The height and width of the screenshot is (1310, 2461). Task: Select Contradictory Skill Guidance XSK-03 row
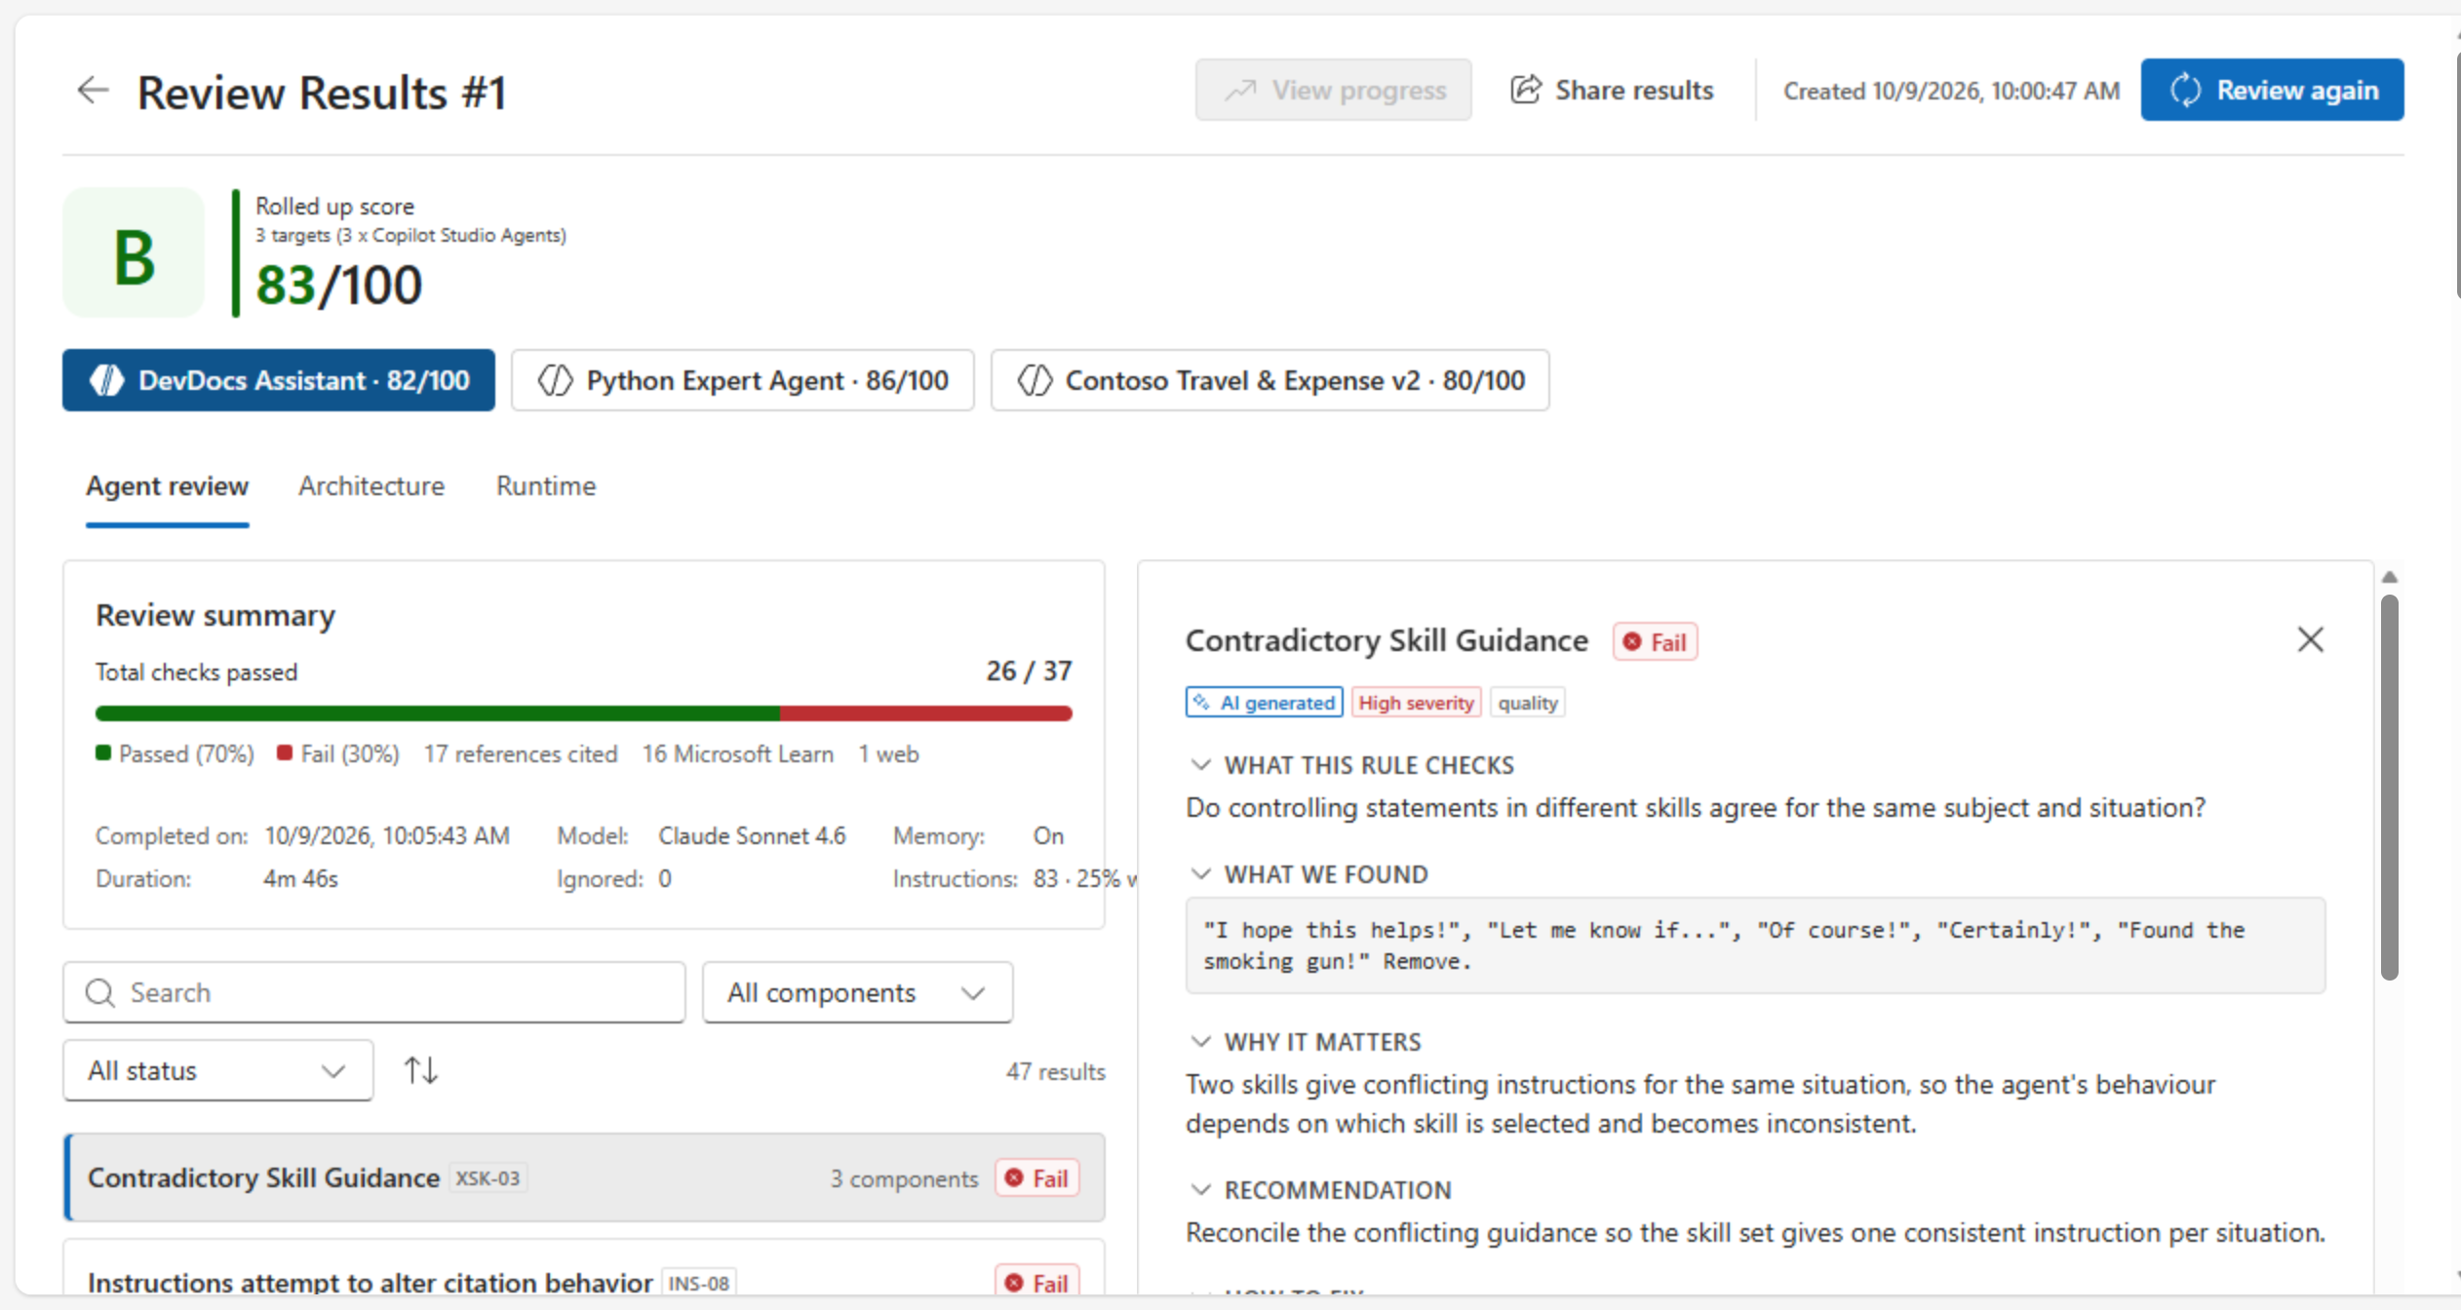pos(584,1177)
